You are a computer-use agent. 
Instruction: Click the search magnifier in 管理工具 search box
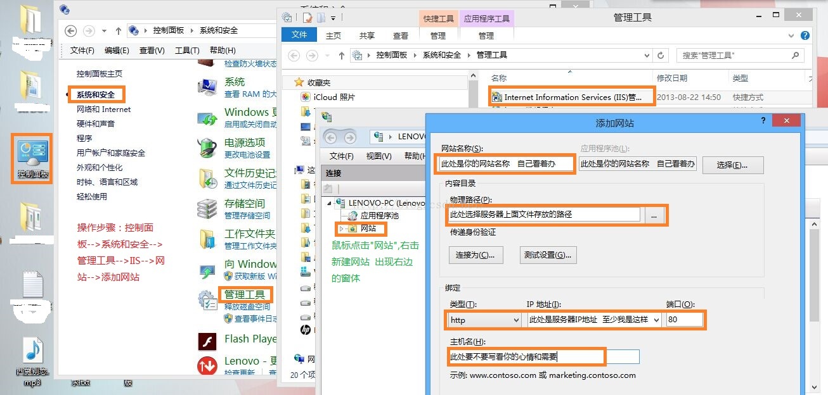(796, 56)
